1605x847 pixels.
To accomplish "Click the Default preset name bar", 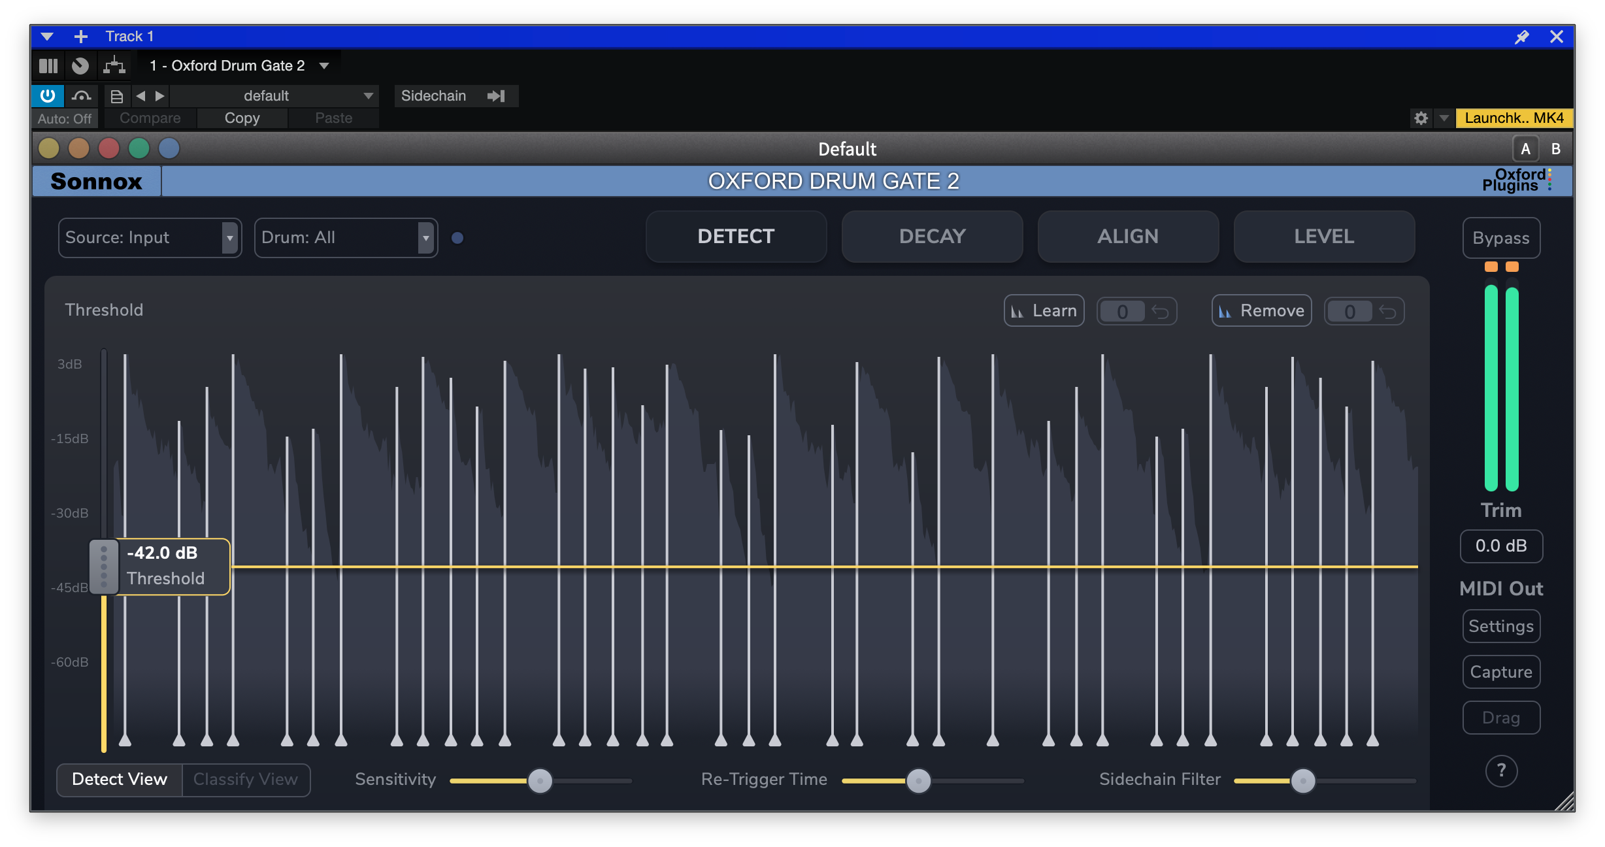I will tap(847, 149).
